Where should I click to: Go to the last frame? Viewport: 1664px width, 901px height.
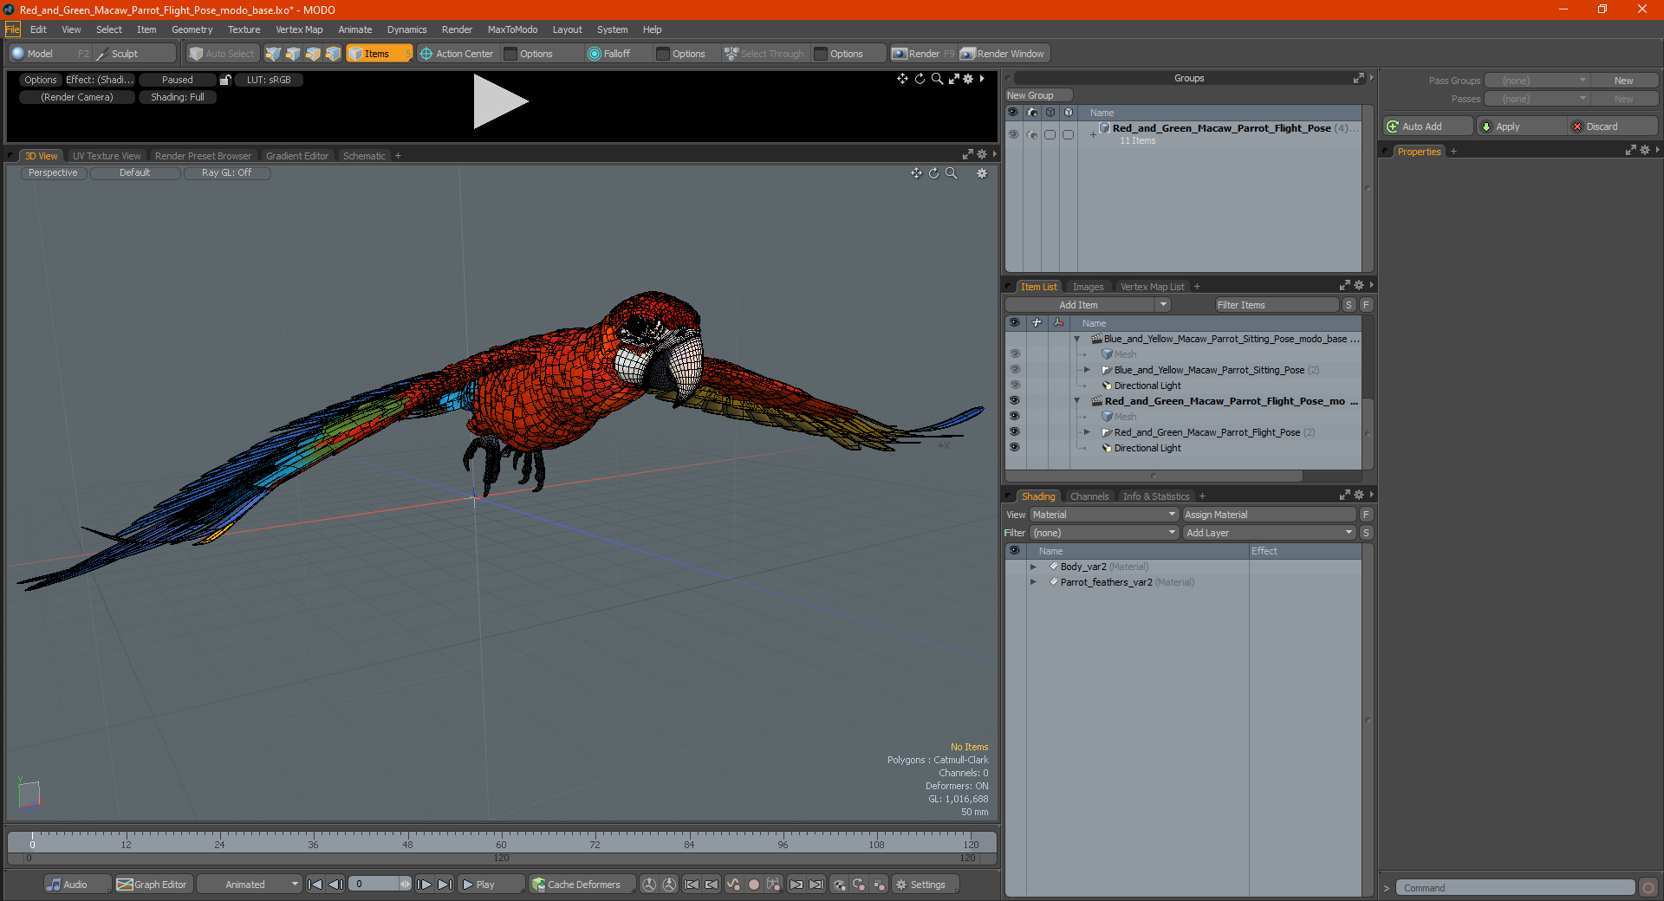tap(445, 885)
